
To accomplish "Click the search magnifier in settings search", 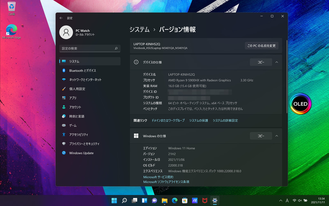I will (116, 48).
